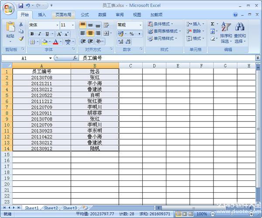This screenshot has width=262, height=218.
Task: Expand the font name dropdown (宋体)
Action: tap(56, 25)
